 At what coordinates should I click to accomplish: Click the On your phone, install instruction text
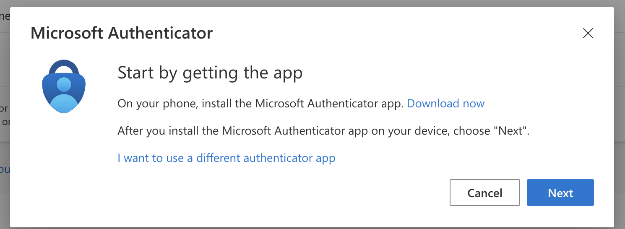tap(260, 104)
